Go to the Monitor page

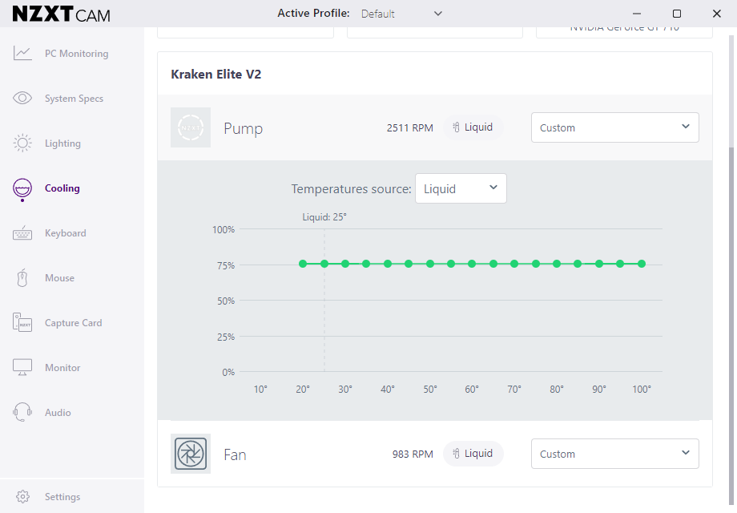(62, 368)
